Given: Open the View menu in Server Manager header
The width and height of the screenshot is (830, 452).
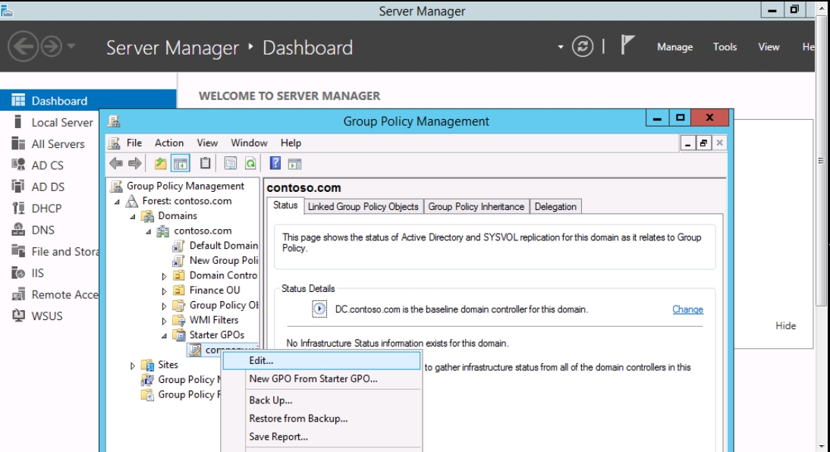Looking at the screenshot, I should 769,47.
